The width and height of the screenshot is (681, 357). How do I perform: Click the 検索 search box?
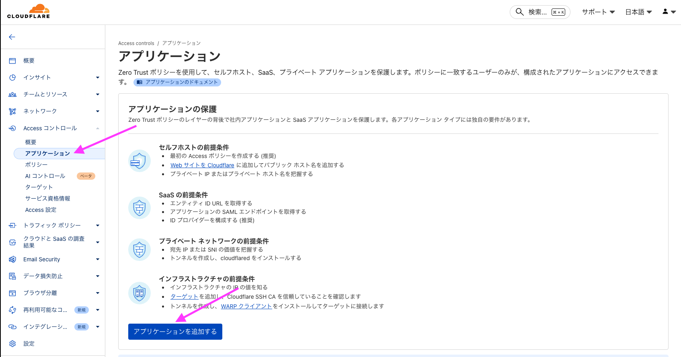(540, 12)
